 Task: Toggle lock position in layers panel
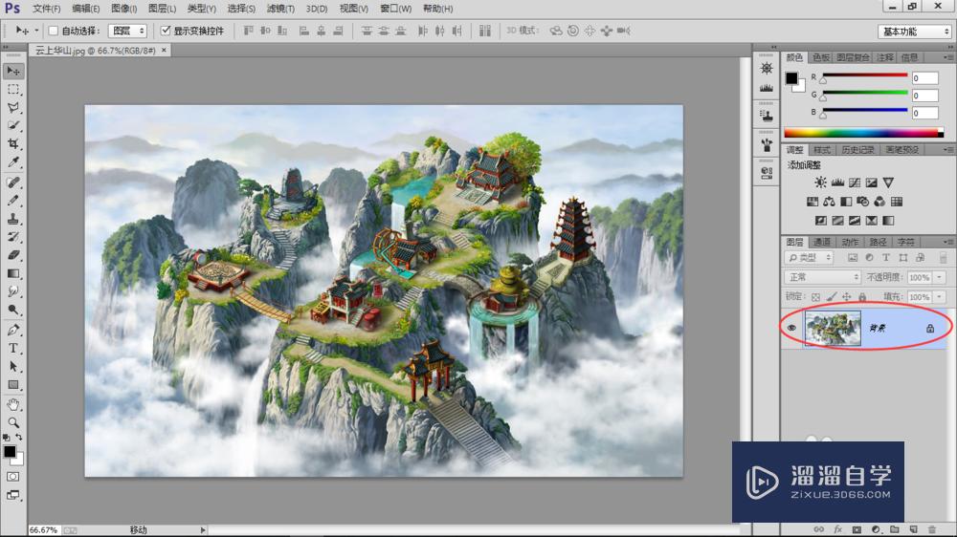(847, 297)
